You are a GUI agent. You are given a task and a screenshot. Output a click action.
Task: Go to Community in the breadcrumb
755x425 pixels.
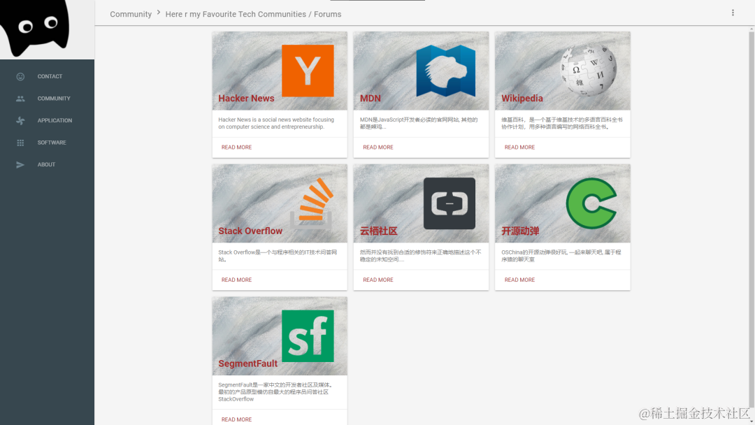point(131,15)
